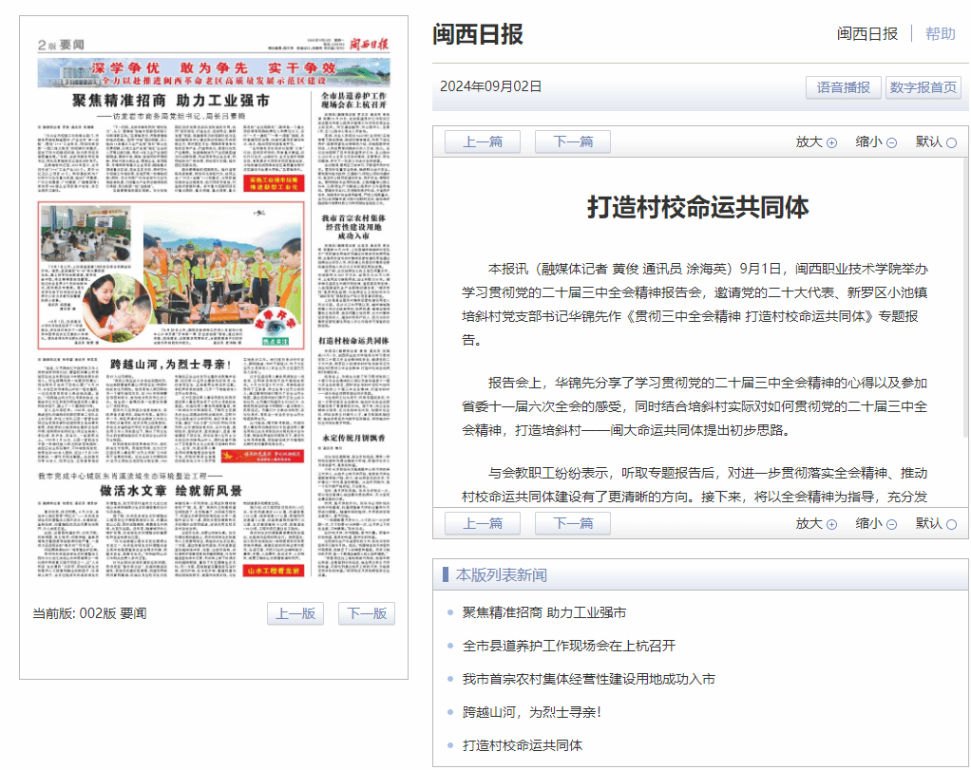Image resolution: width=971 pixels, height=770 pixels.
Task: Open the 数字报首页 digital paper home
Action: (923, 87)
